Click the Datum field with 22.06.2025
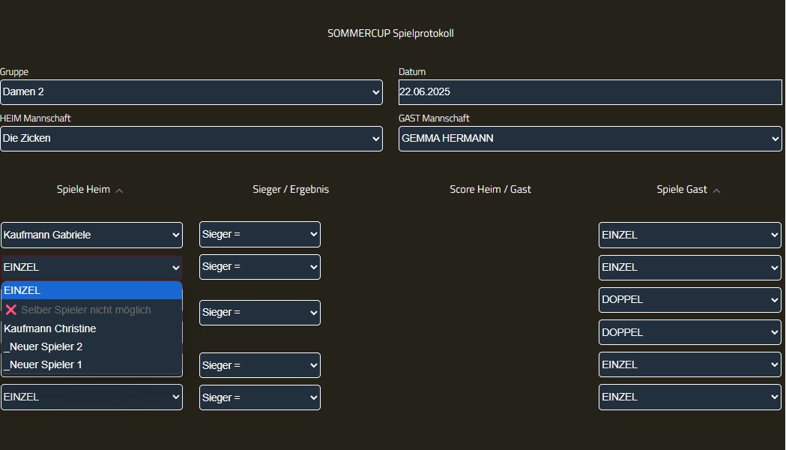 [x=590, y=91]
